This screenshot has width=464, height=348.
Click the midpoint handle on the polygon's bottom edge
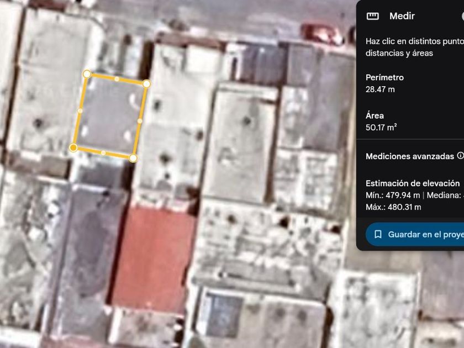coord(103,152)
